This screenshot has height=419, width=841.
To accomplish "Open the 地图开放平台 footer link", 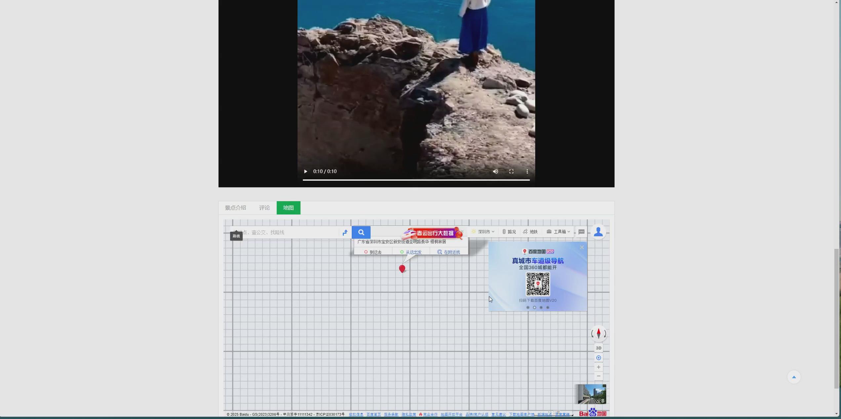I will pyautogui.click(x=452, y=414).
